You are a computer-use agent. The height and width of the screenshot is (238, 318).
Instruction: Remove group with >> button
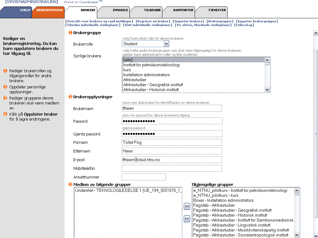pyautogui.click(x=187, y=219)
